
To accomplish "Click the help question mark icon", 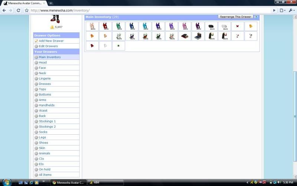I will tap(256, 17).
